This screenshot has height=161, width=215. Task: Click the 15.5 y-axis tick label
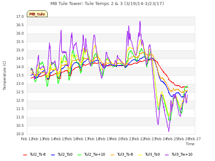click(20, 42)
